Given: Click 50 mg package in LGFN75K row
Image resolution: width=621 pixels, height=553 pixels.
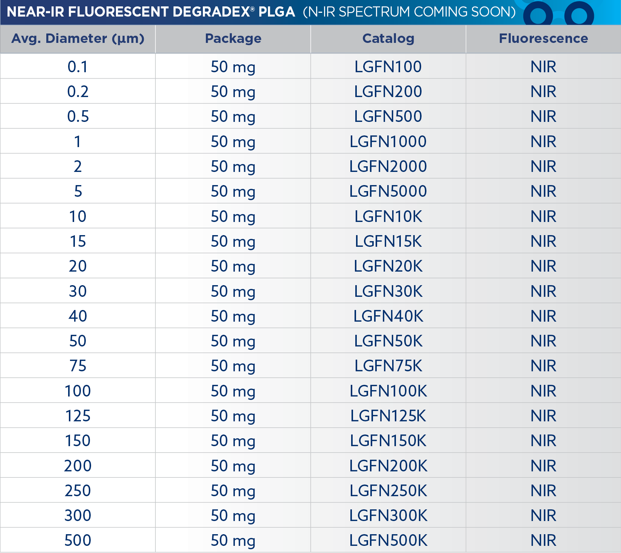Looking at the screenshot, I should coord(233,366).
